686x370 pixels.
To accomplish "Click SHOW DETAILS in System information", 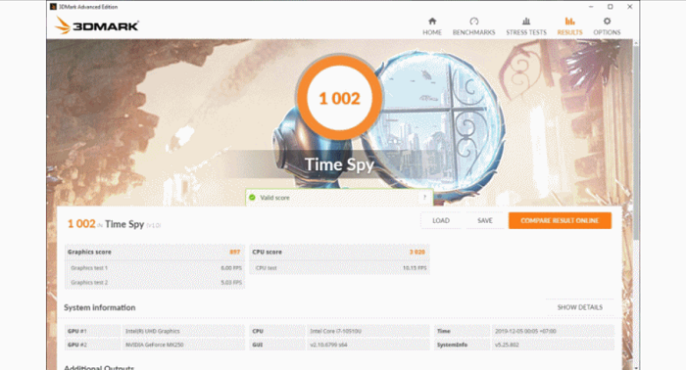I will point(580,307).
